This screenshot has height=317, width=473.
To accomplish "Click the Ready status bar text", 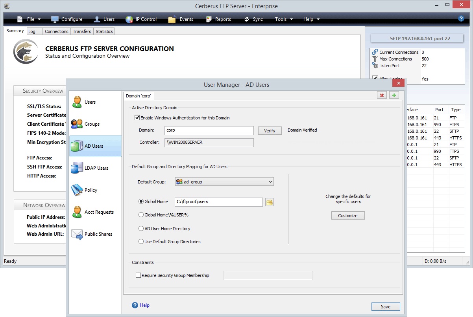I will pyautogui.click(x=10, y=261).
